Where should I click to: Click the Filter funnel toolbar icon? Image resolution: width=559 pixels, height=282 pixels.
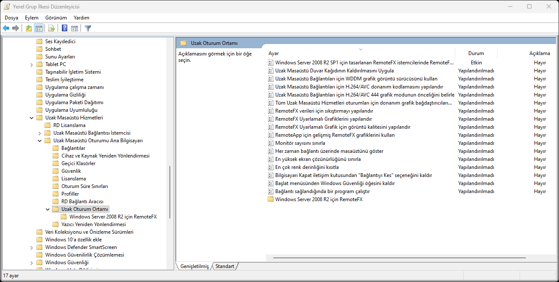coord(88,28)
